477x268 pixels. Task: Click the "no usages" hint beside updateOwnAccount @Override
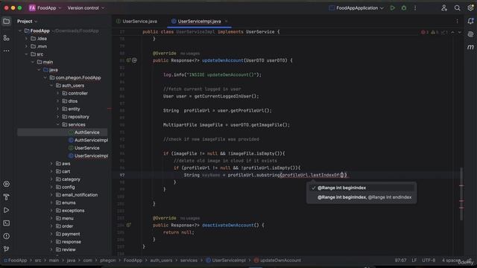(x=190, y=54)
